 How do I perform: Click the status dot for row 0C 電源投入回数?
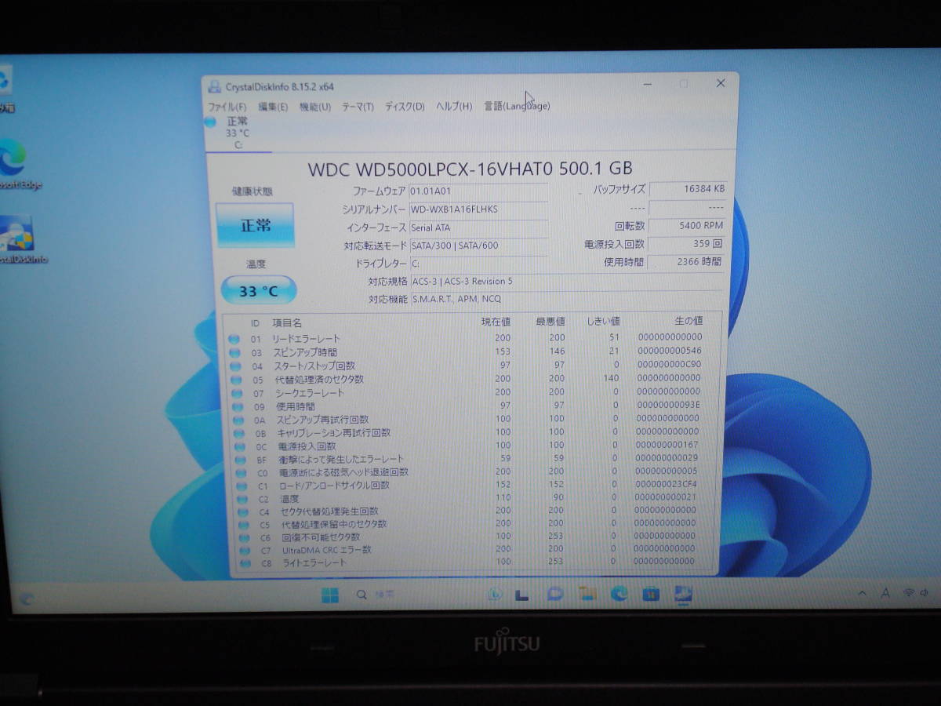coord(240,446)
